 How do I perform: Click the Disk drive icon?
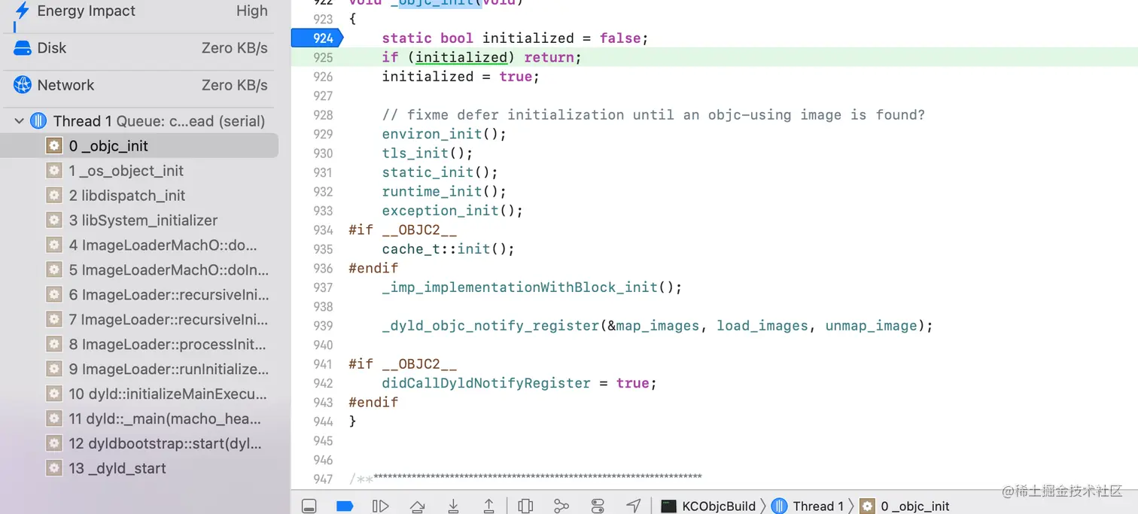pos(23,48)
